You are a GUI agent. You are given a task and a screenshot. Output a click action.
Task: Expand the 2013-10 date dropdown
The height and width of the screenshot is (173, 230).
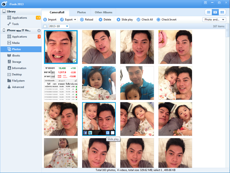[x=67, y=26]
